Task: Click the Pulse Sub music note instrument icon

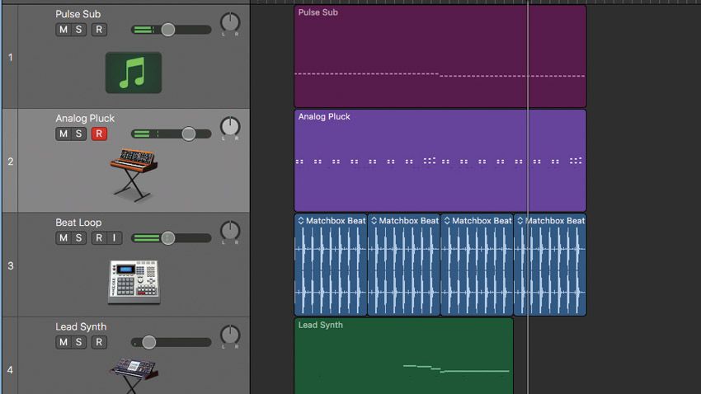Action: (134, 73)
